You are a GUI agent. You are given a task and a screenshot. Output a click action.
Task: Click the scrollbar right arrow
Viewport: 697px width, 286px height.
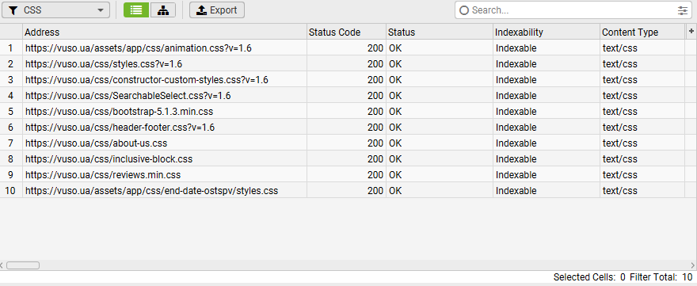point(695,265)
